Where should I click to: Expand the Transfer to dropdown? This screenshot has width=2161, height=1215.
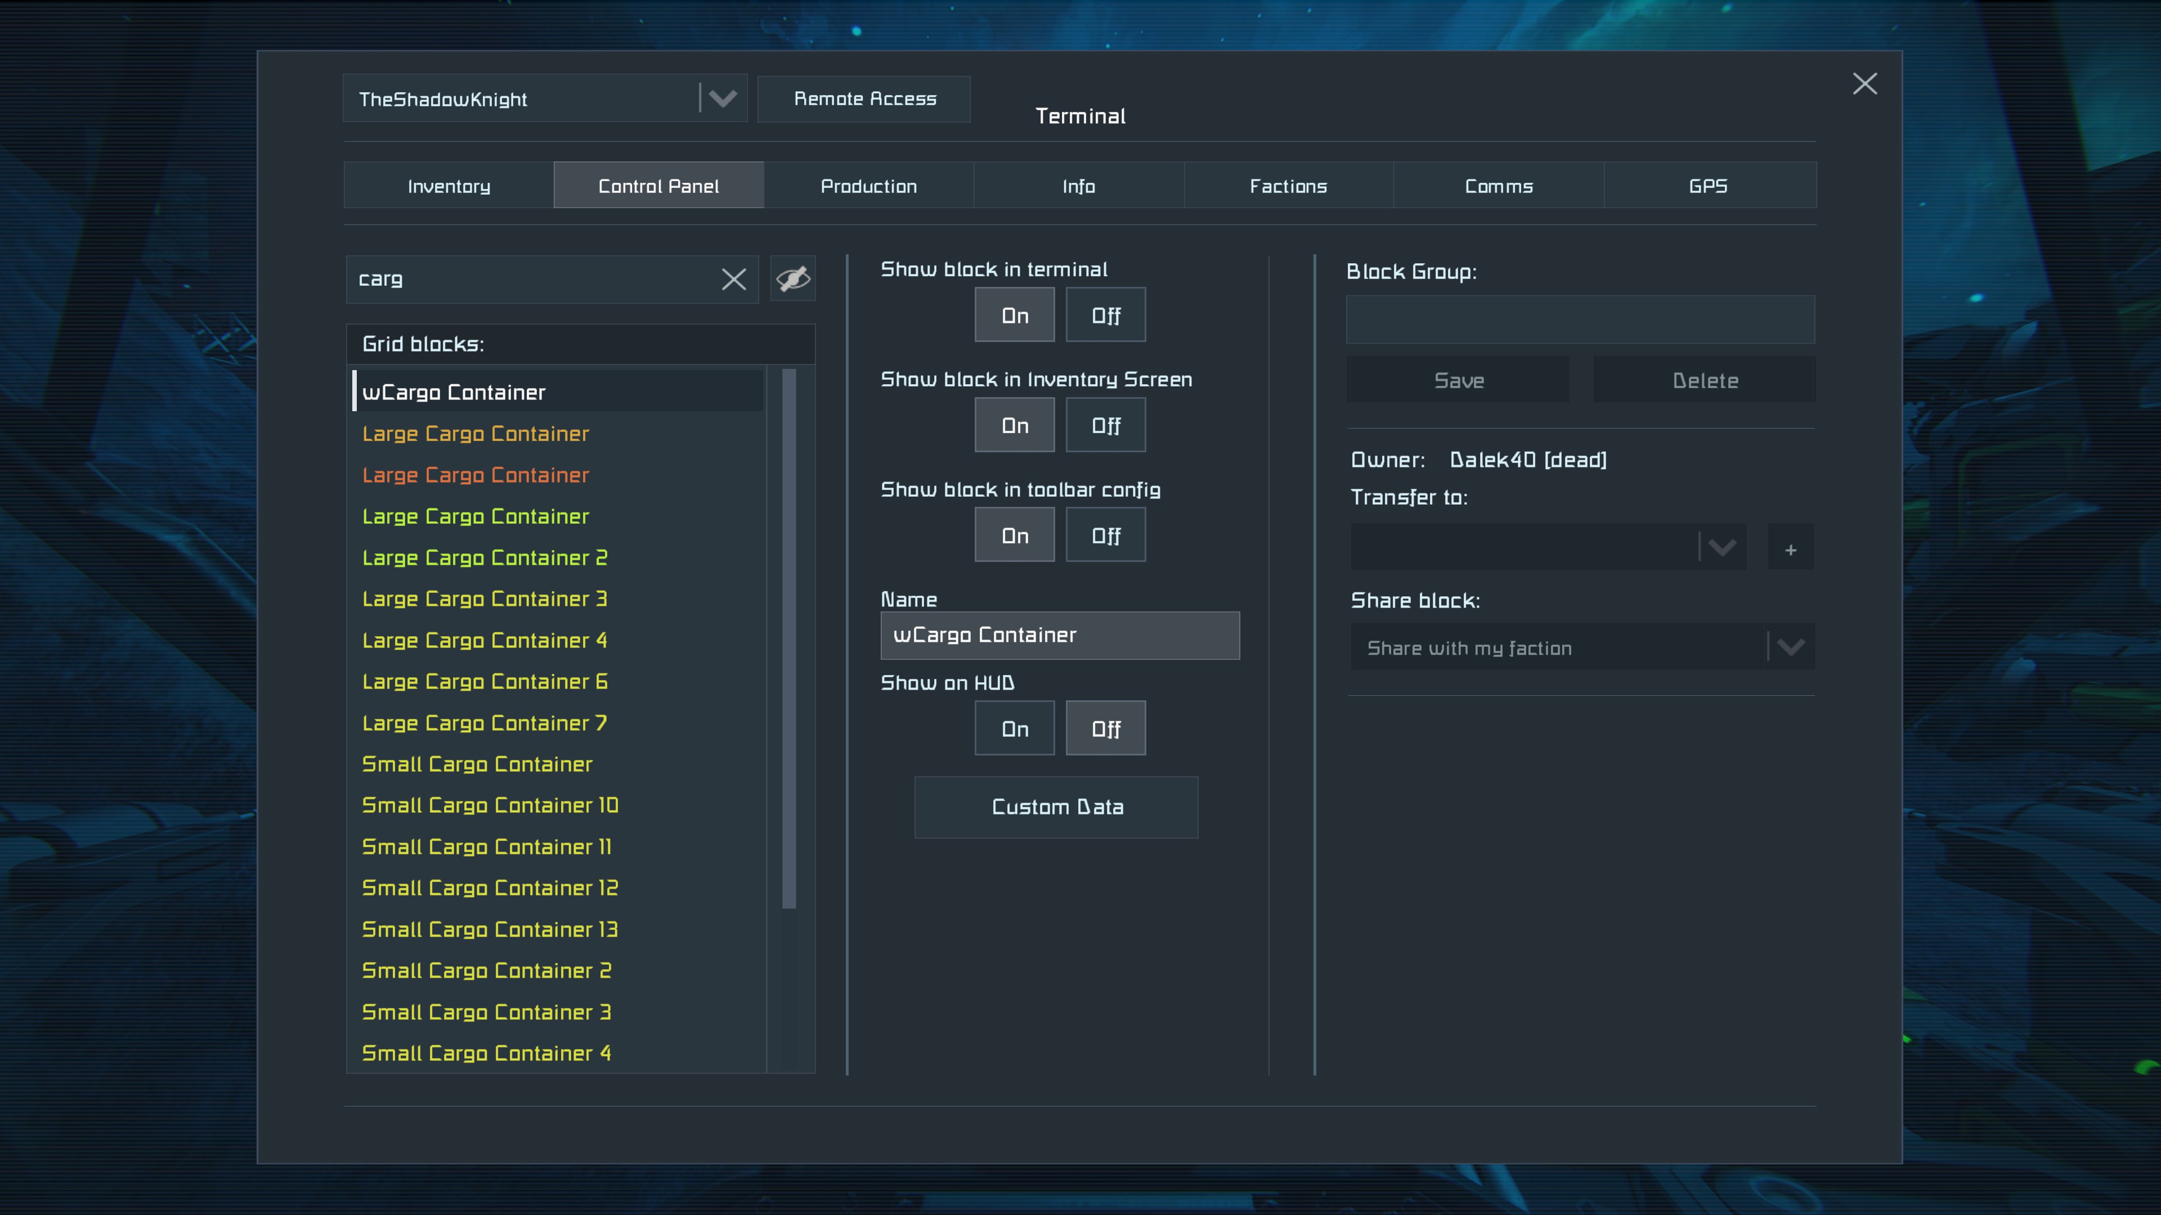(x=1720, y=548)
